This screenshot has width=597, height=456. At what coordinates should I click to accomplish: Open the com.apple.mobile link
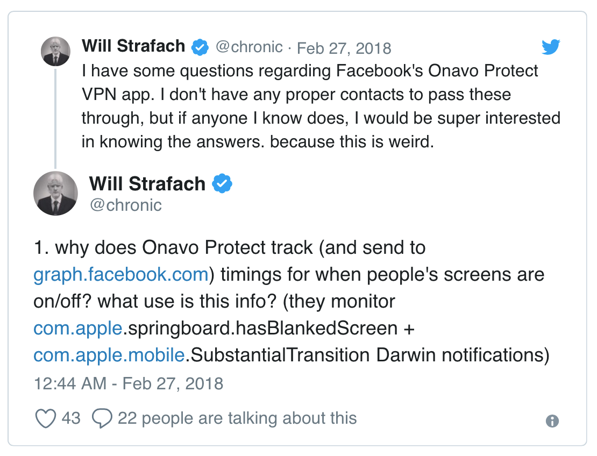(109, 355)
